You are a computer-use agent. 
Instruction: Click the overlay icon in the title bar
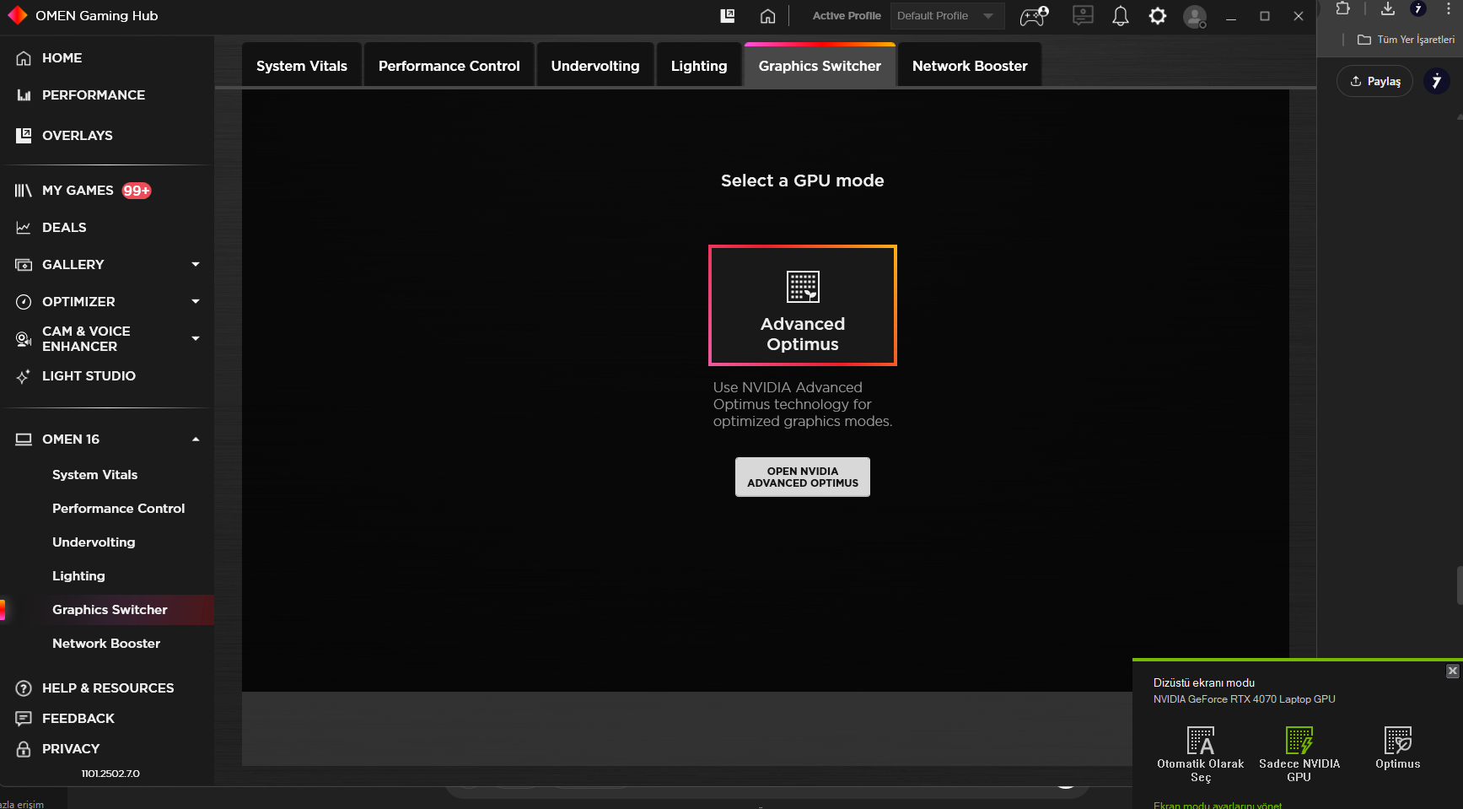click(728, 16)
